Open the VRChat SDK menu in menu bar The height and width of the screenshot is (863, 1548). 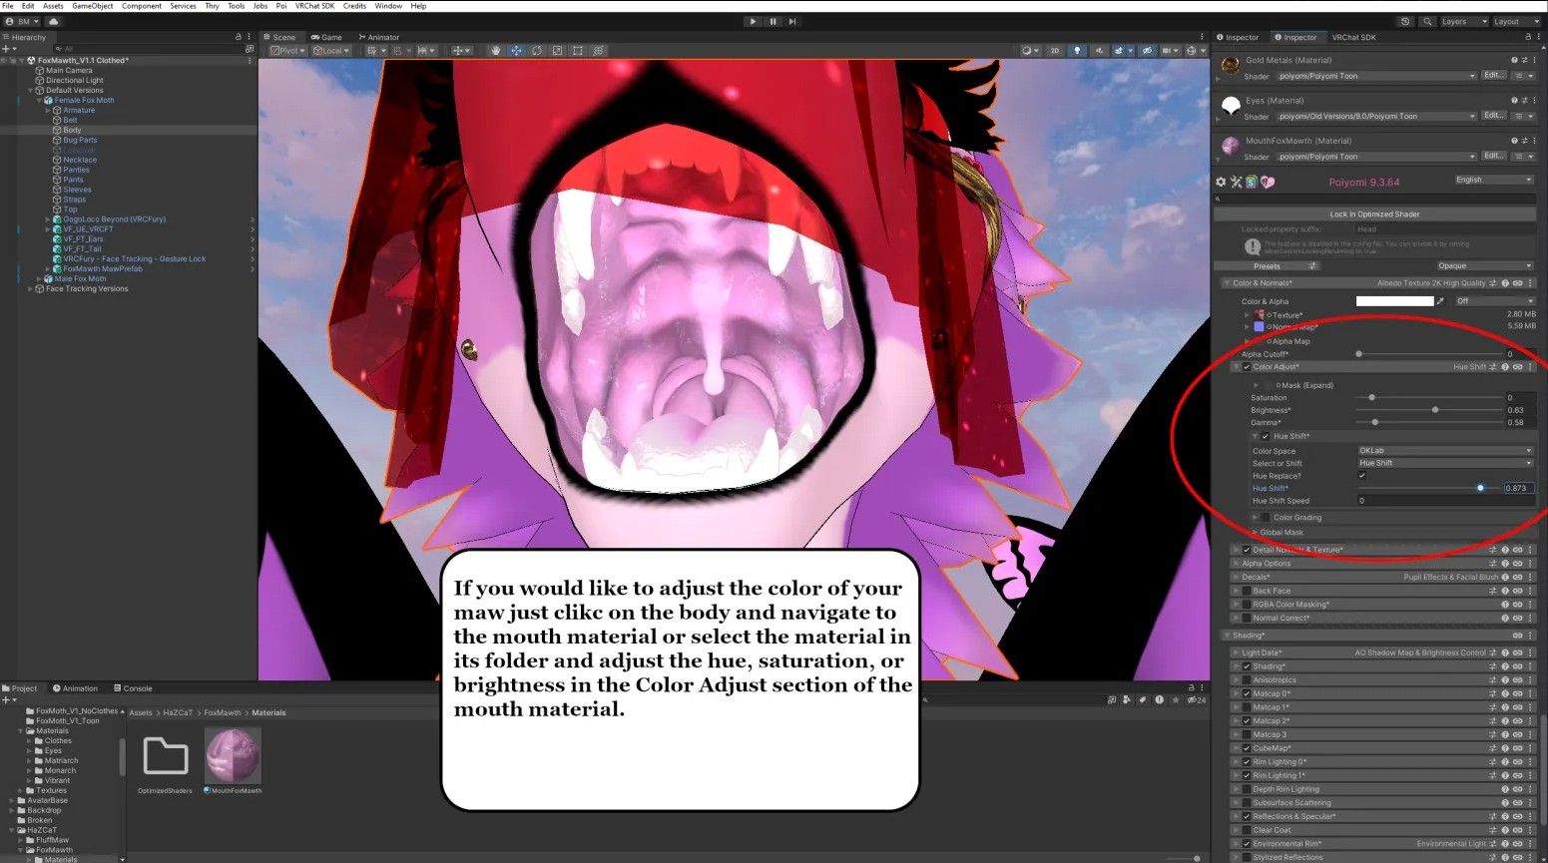coord(315,6)
